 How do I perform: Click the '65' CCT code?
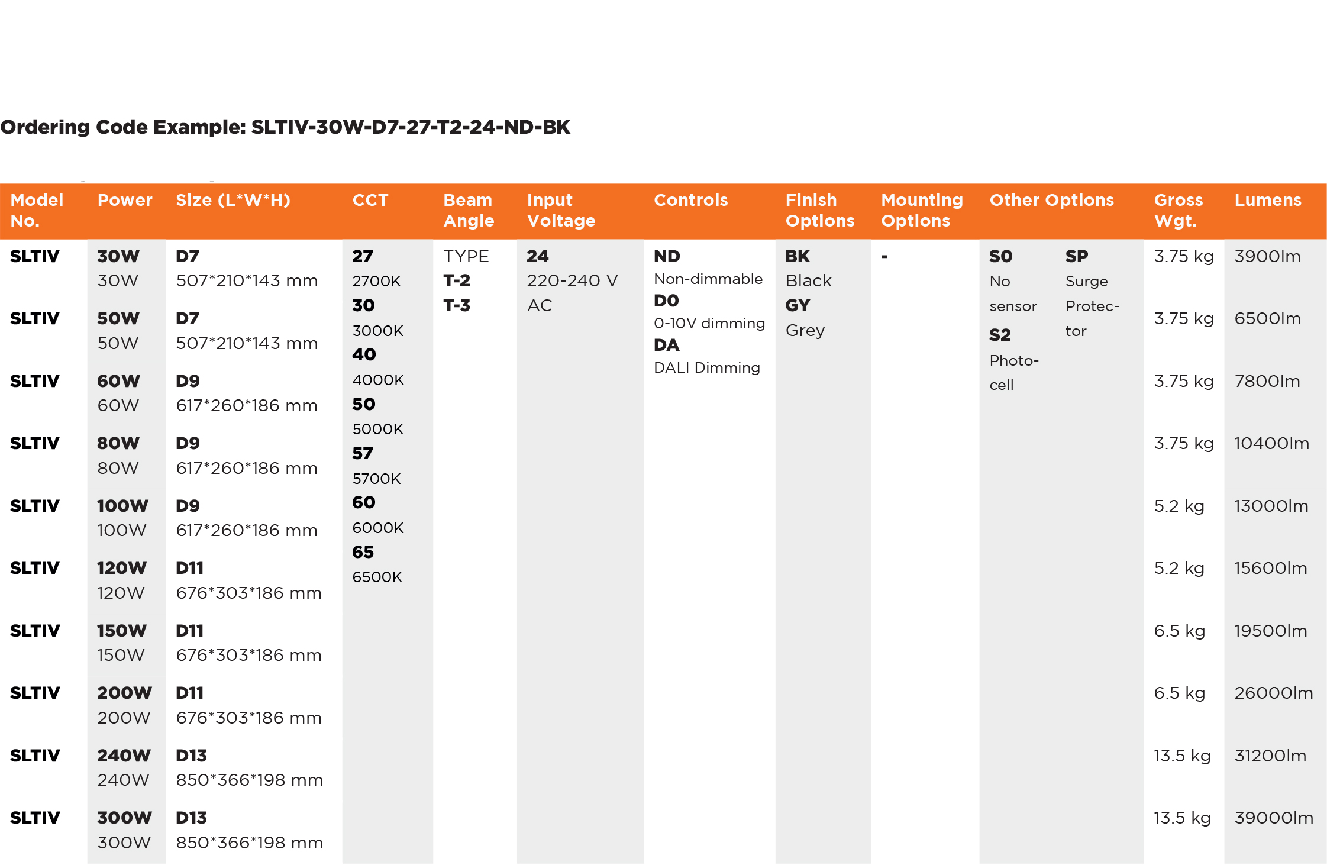point(363,552)
